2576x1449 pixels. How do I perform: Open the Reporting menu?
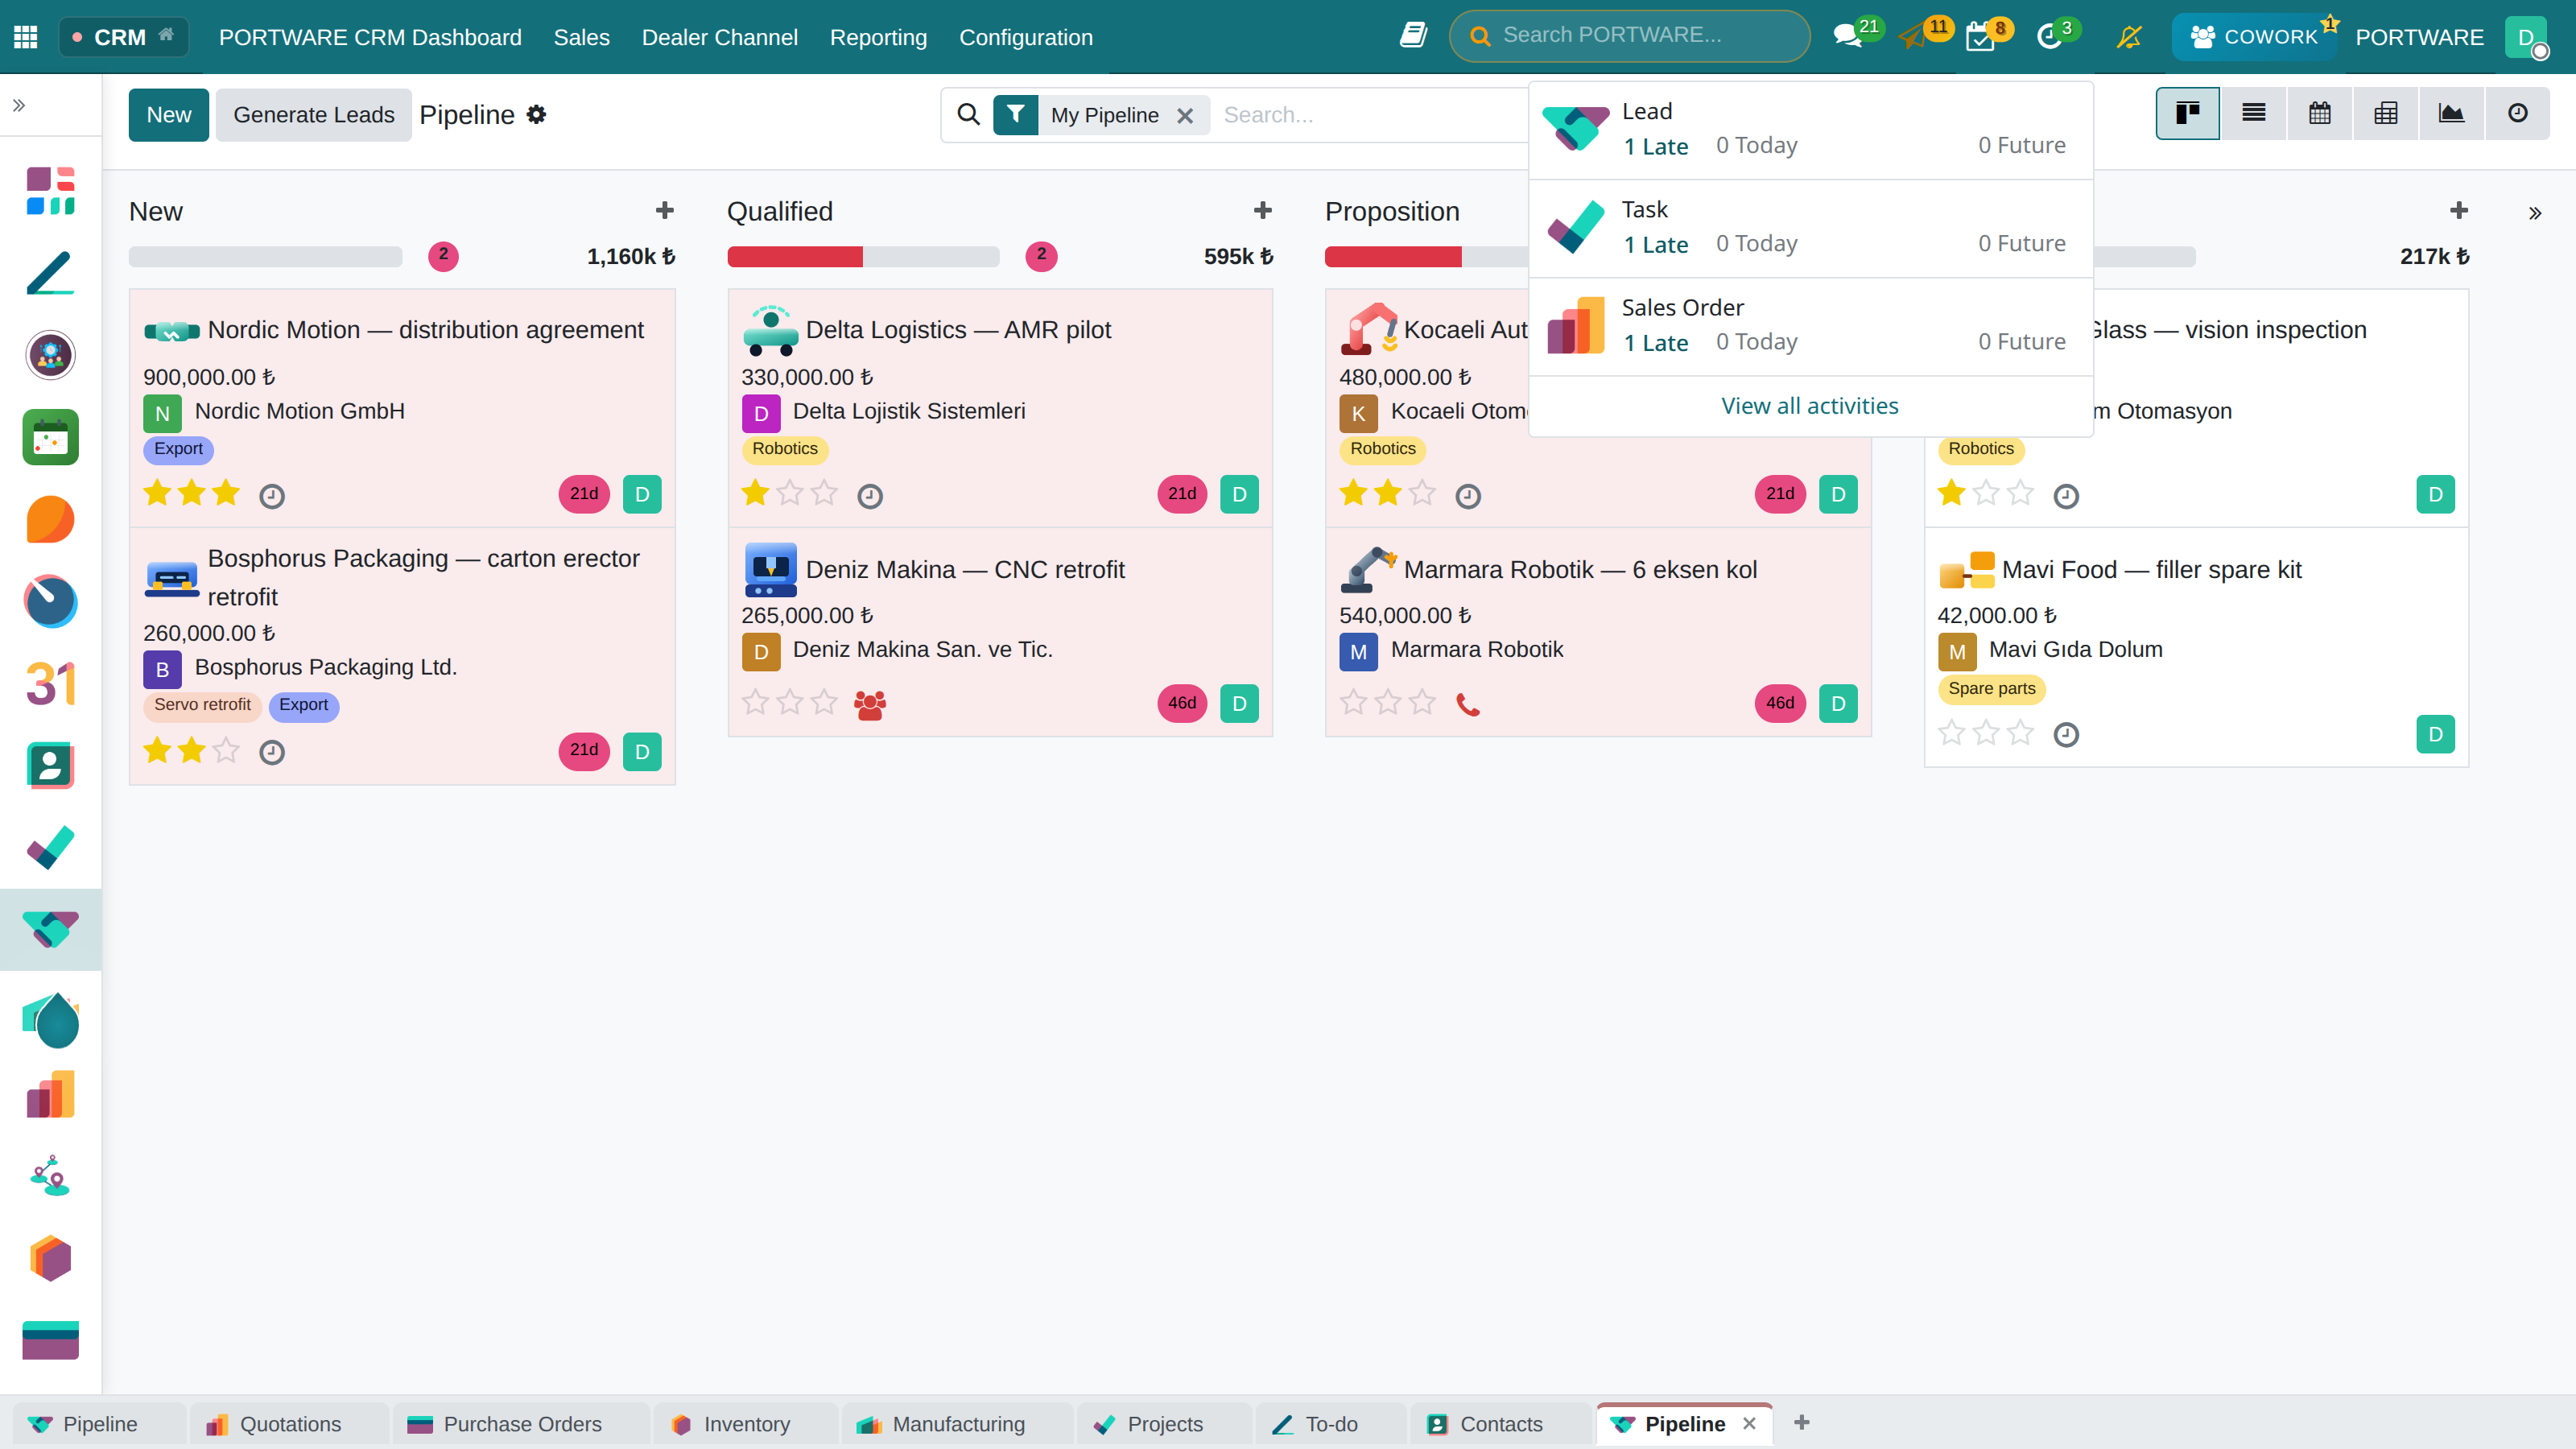point(878,37)
